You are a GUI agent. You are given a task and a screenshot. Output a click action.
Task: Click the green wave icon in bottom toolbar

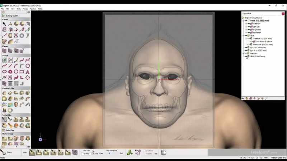pos(130,152)
